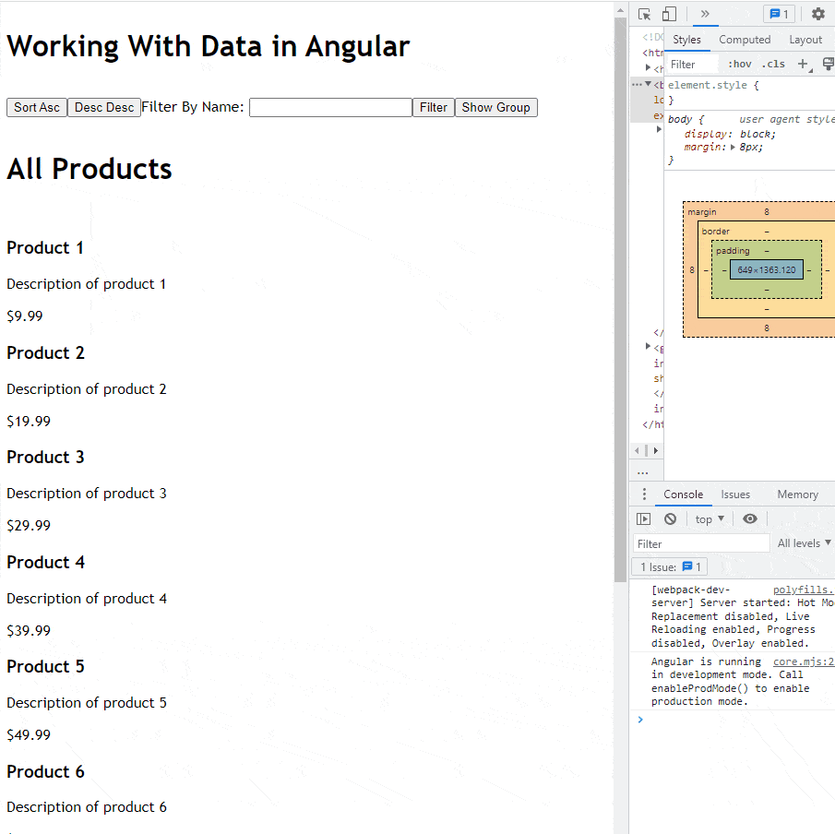Click the 1 Issue button in console
This screenshot has width=835, height=834.
click(x=670, y=567)
